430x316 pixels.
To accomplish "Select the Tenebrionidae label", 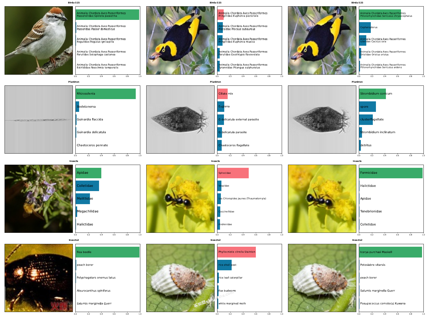I will (x=371, y=212).
